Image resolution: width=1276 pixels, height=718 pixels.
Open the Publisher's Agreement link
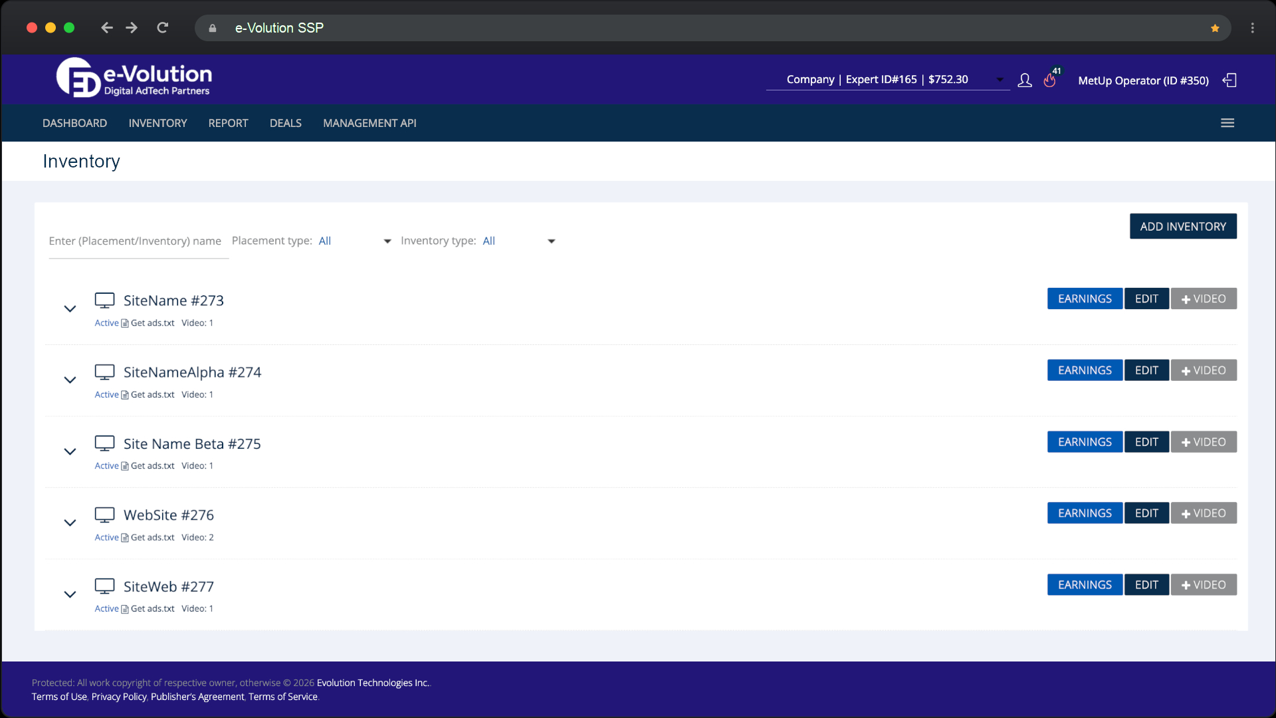[197, 697]
